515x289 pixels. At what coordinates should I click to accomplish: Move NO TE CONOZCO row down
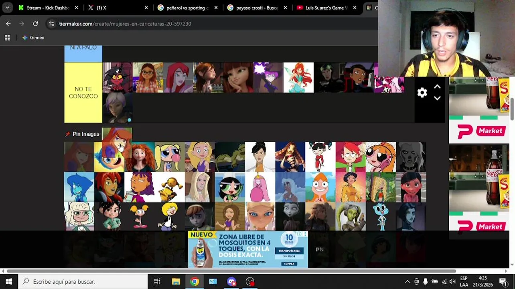pyautogui.click(x=437, y=98)
